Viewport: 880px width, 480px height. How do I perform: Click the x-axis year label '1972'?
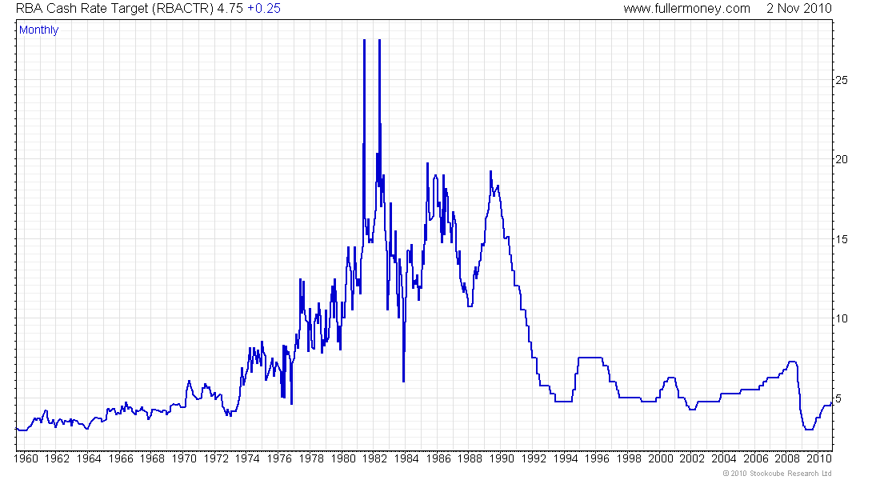tap(216, 458)
